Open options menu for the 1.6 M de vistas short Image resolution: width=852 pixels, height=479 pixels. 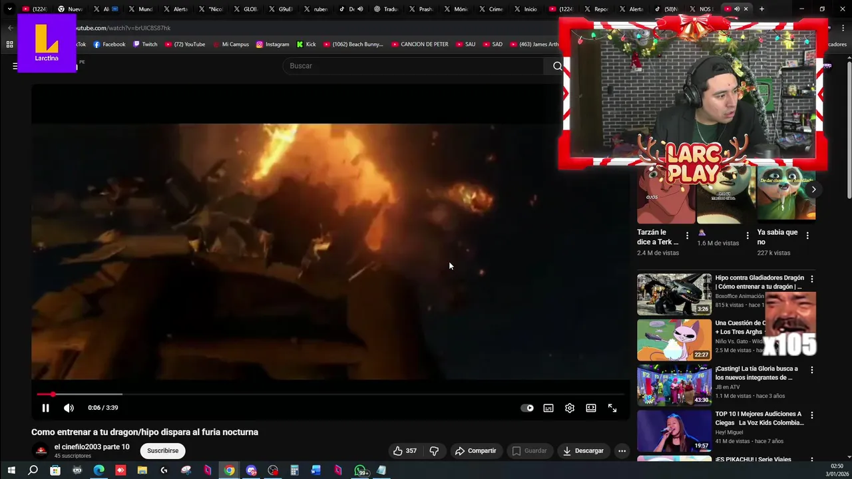pyautogui.click(x=747, y=236)
